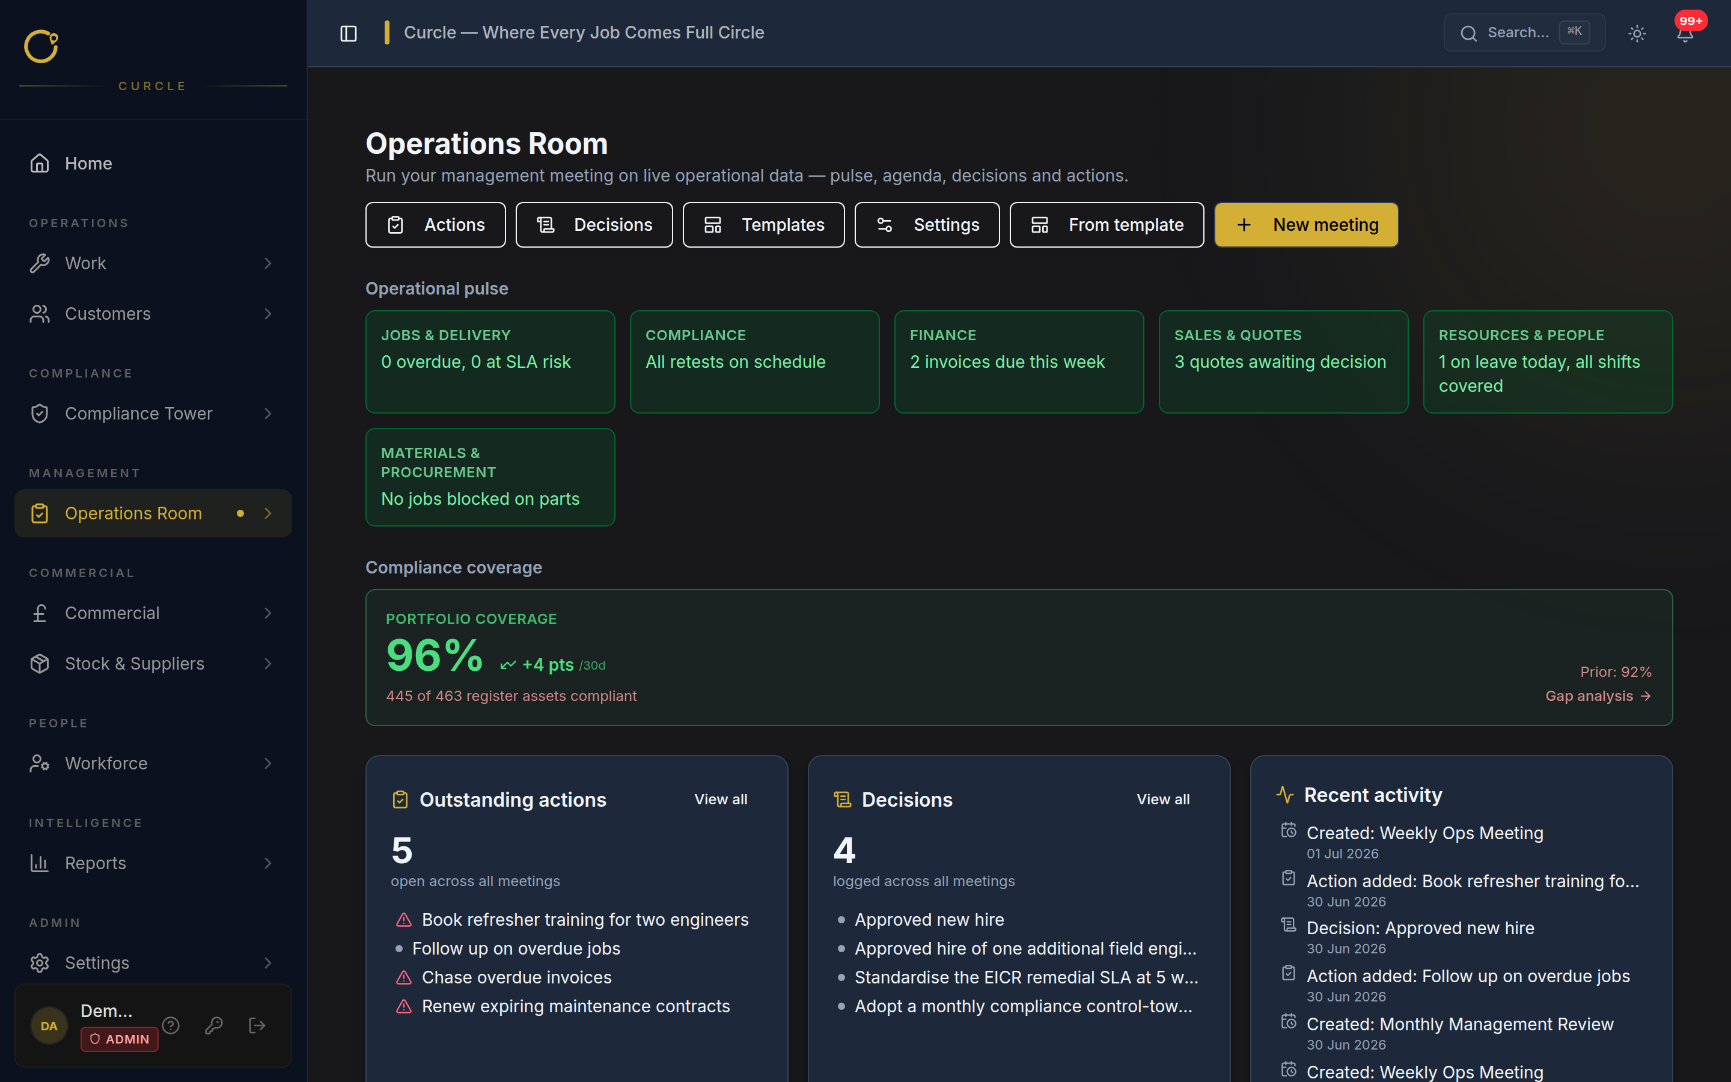Click the Work wrench icon
This screenshot has height=1082, width=1731.
39,263
